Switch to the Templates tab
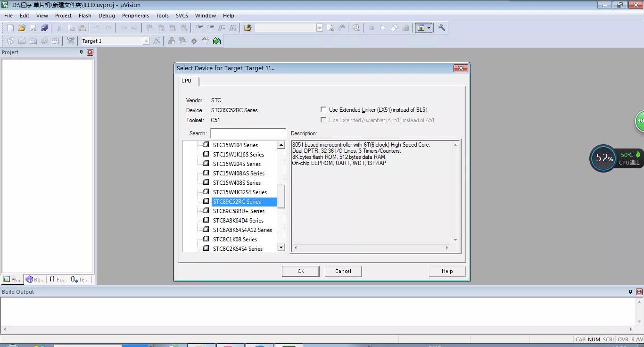The image size is (644, 347). [x=80, y=280]
